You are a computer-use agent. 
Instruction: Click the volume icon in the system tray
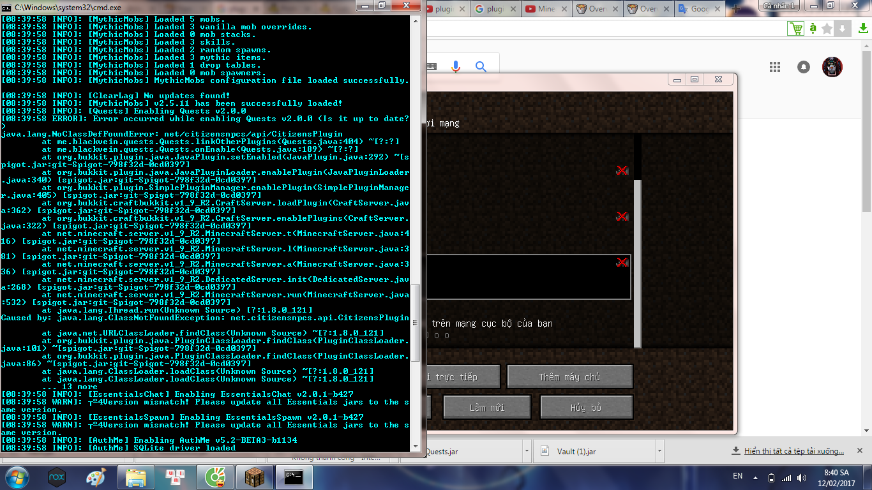[802, 477]
